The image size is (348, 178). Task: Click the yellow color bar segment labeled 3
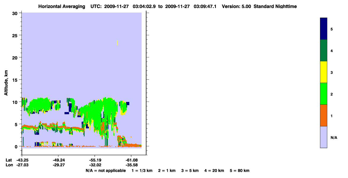point(324,72)
